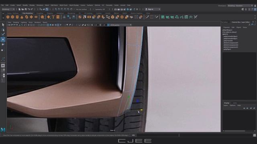
Task: Create a polygon plane from the shelf
Action: point(31,17)
